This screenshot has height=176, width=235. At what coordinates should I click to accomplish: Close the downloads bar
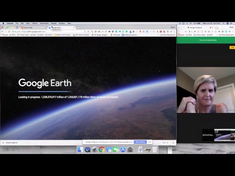pyautogui.click(x=173, y=143)
